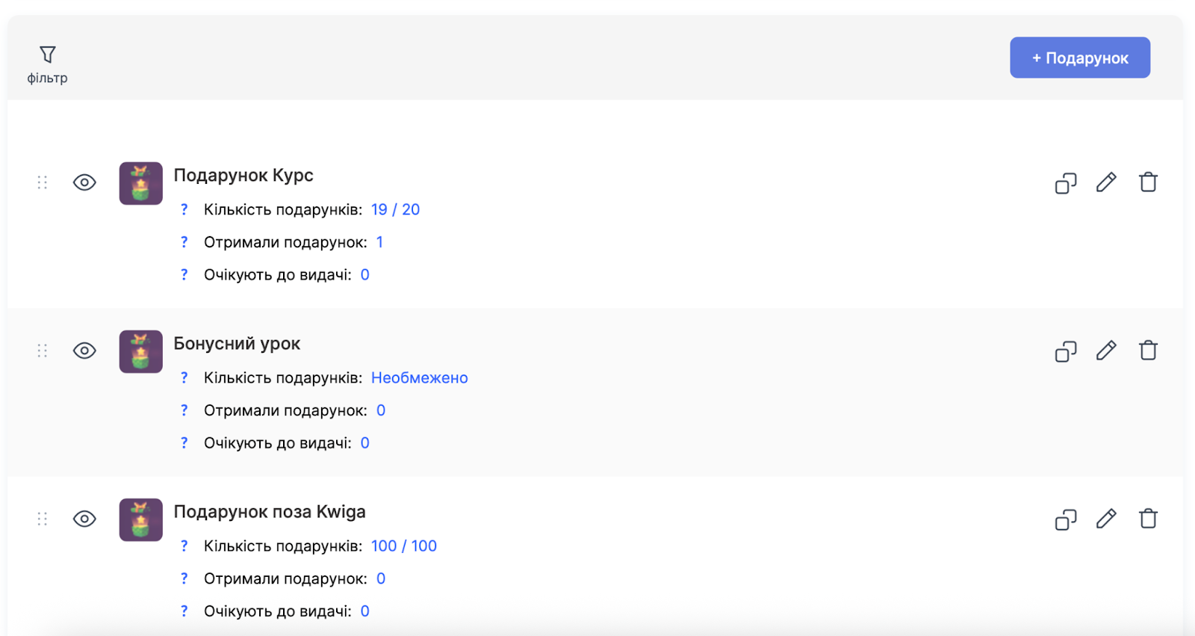The width and height of the screenshot is (1195, 636).
Task: Click the Подарунок Курс drag handle
Action: 43,182
